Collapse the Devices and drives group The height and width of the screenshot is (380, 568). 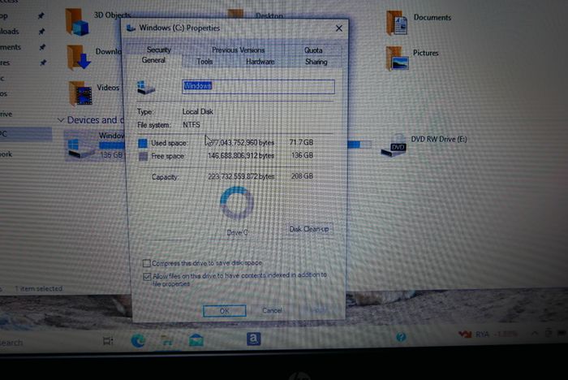[x=61, y=120]
